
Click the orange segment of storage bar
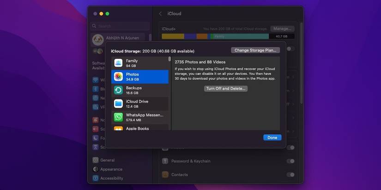point(202,36)
